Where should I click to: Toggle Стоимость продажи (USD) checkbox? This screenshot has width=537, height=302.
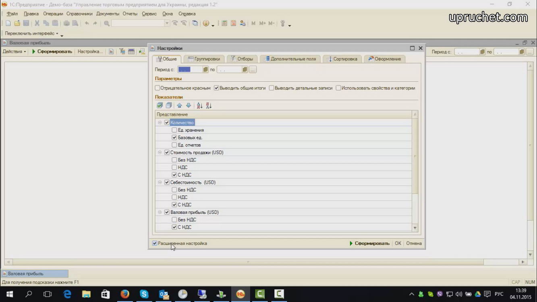[x=167, y=152]
